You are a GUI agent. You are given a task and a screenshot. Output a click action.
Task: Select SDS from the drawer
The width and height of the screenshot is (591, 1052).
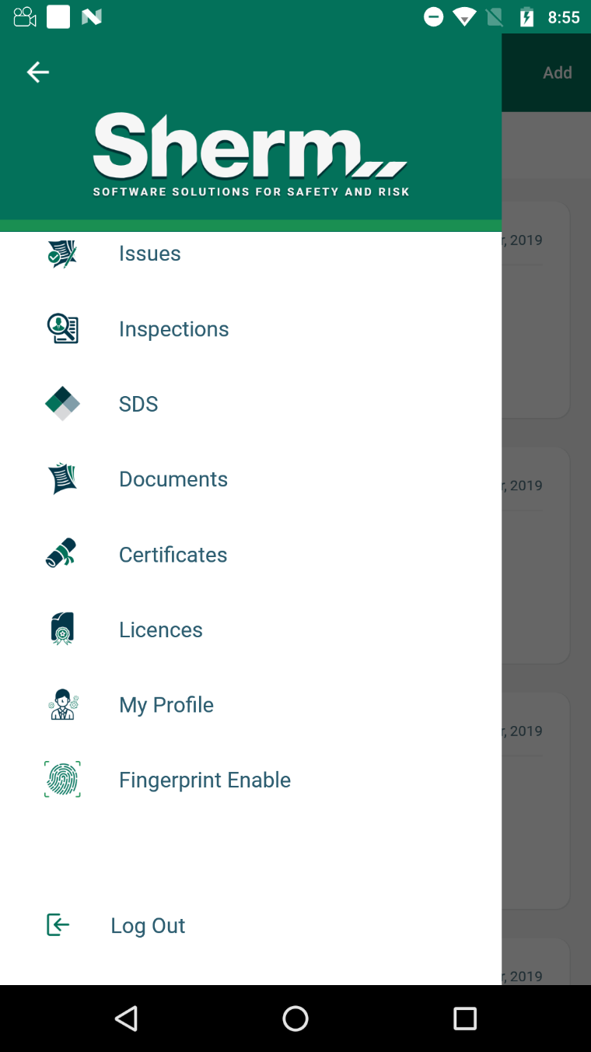[x=138, y=404]
